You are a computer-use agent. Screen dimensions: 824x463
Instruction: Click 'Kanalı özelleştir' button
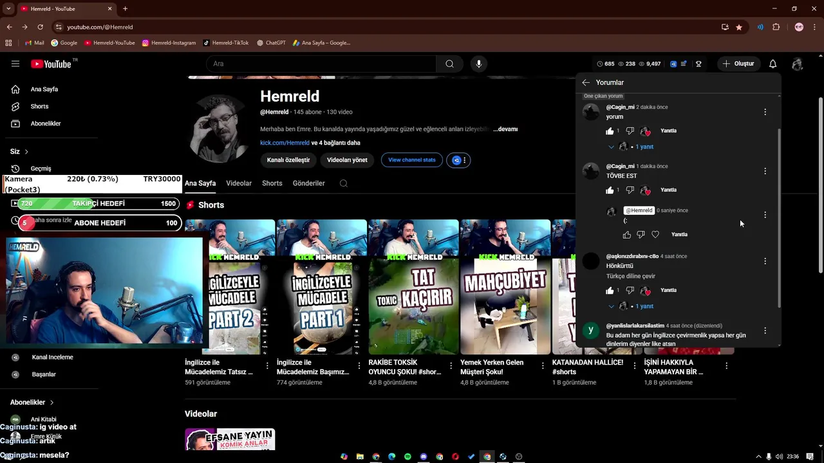[x=288, y=160]
